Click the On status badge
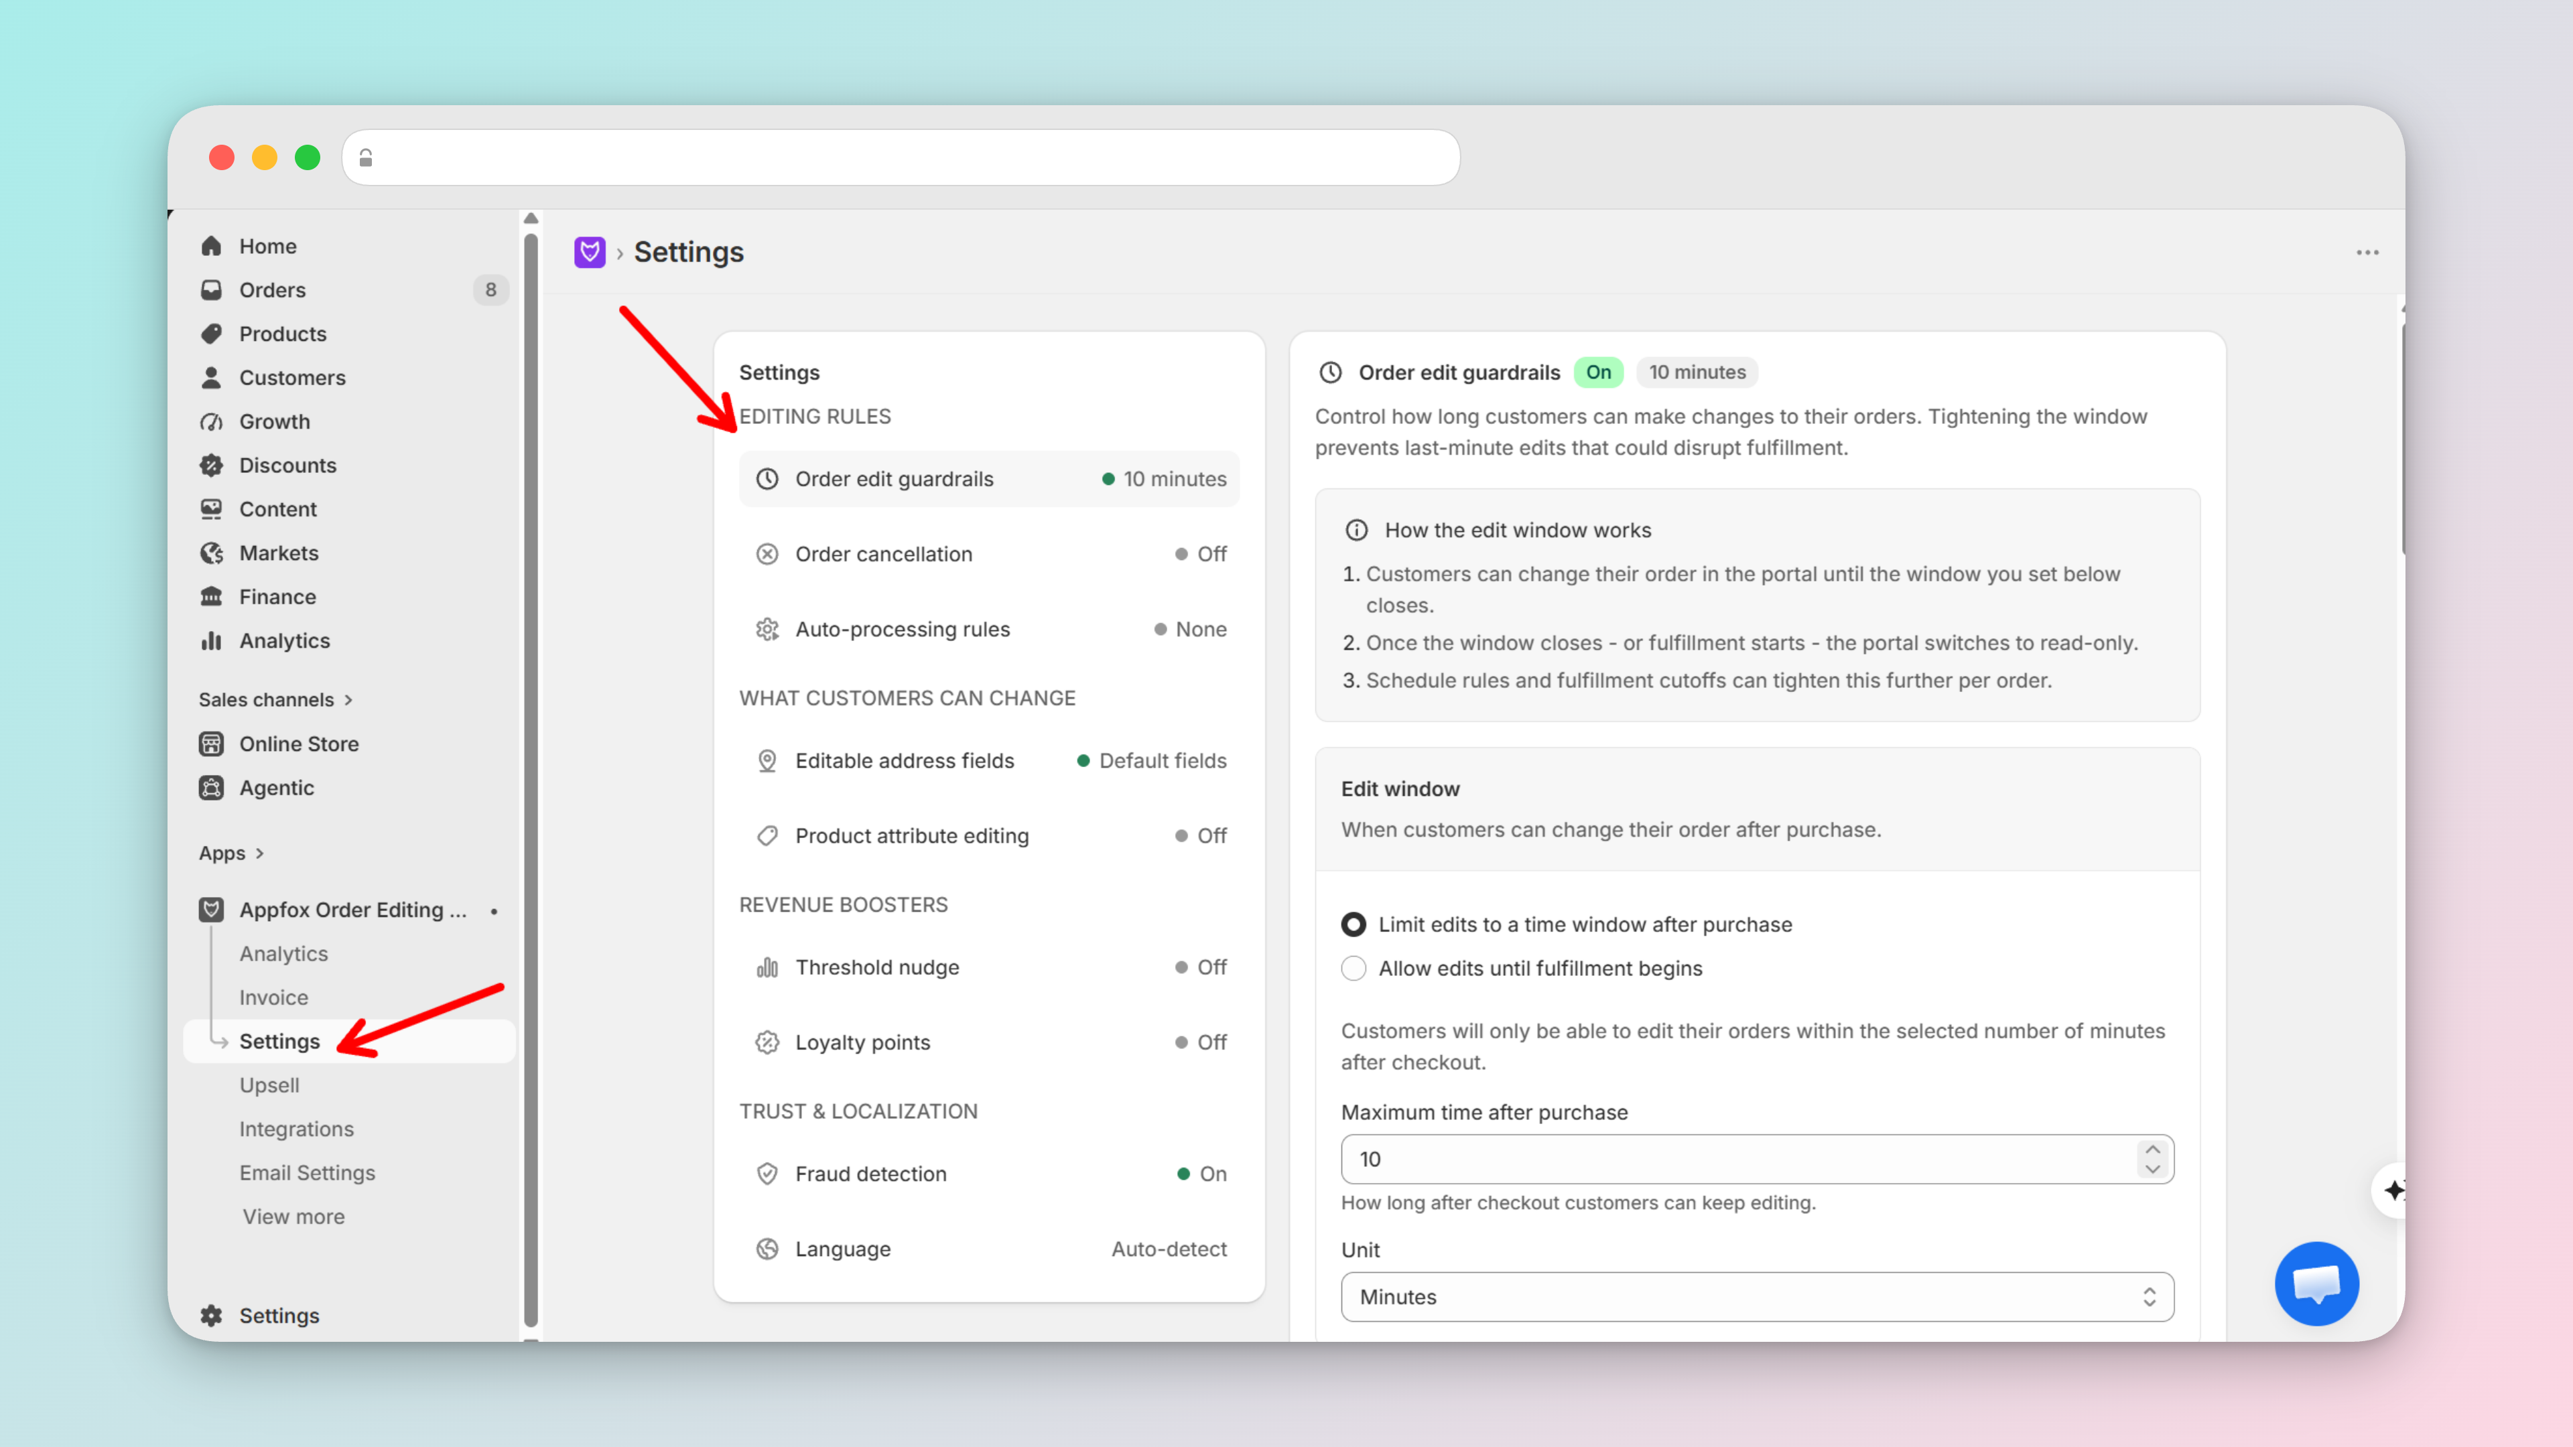Viewport: 2573px width, 1447px height. pos(1598,372)
